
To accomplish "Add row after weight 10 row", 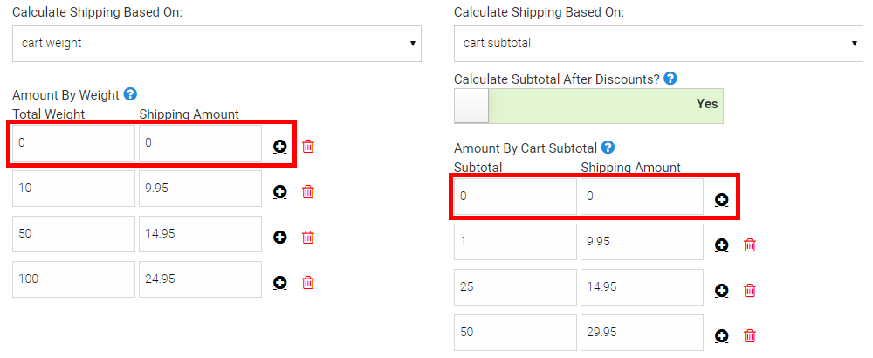I will point(280,192).
